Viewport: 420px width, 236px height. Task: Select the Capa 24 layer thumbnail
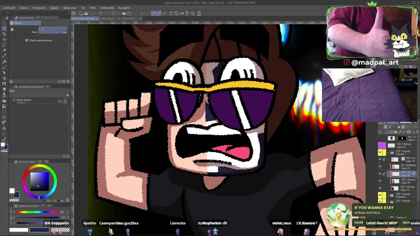click(x=396, y=174)
